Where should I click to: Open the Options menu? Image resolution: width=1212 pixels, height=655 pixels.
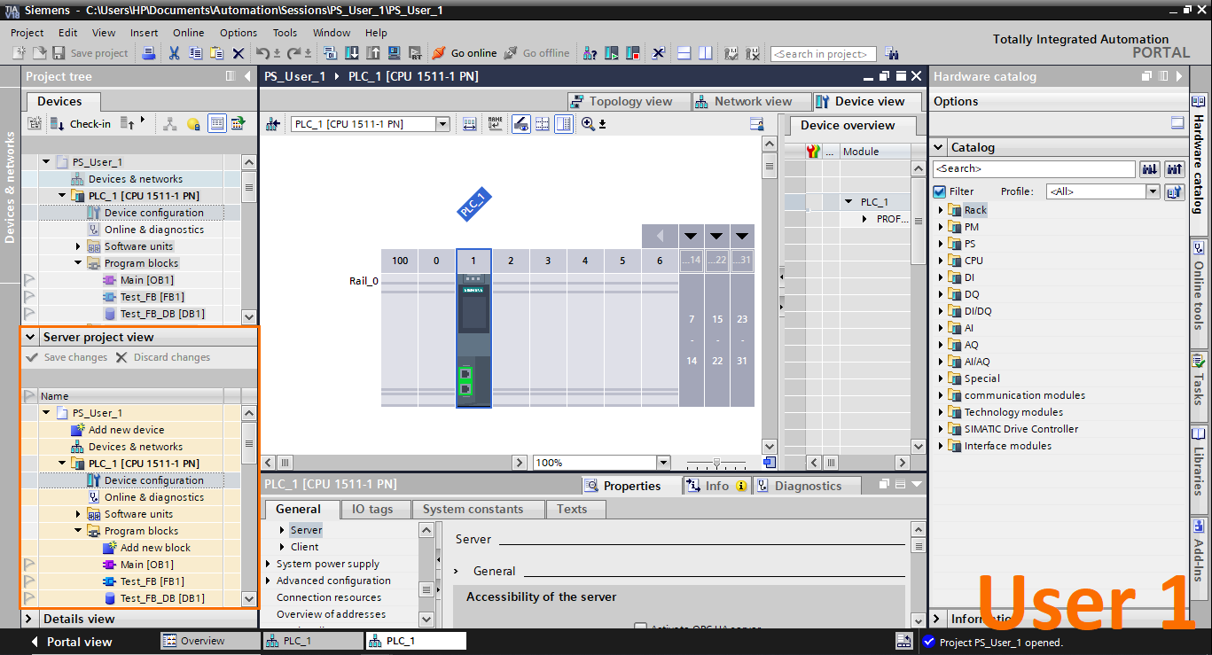pos(238,33)
